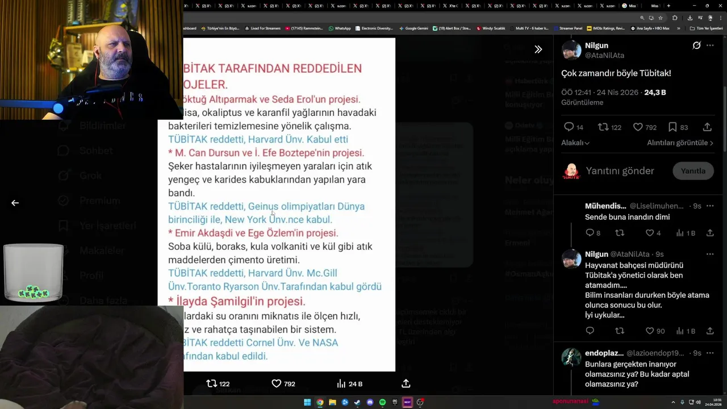This screenshot has height=409, width=727.
Task: Like the main tweet with 792 likes
Action: tap(645, 127)
